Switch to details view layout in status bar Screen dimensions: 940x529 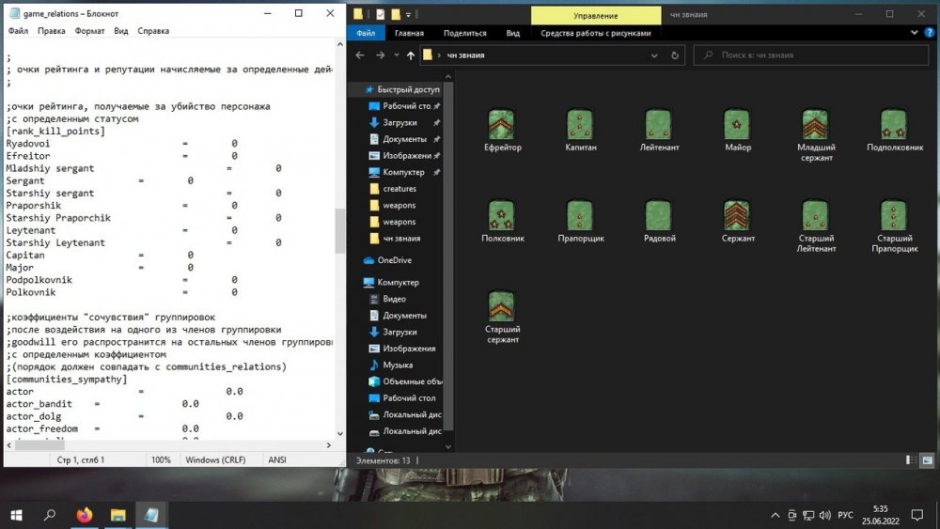tap(910, 460)
